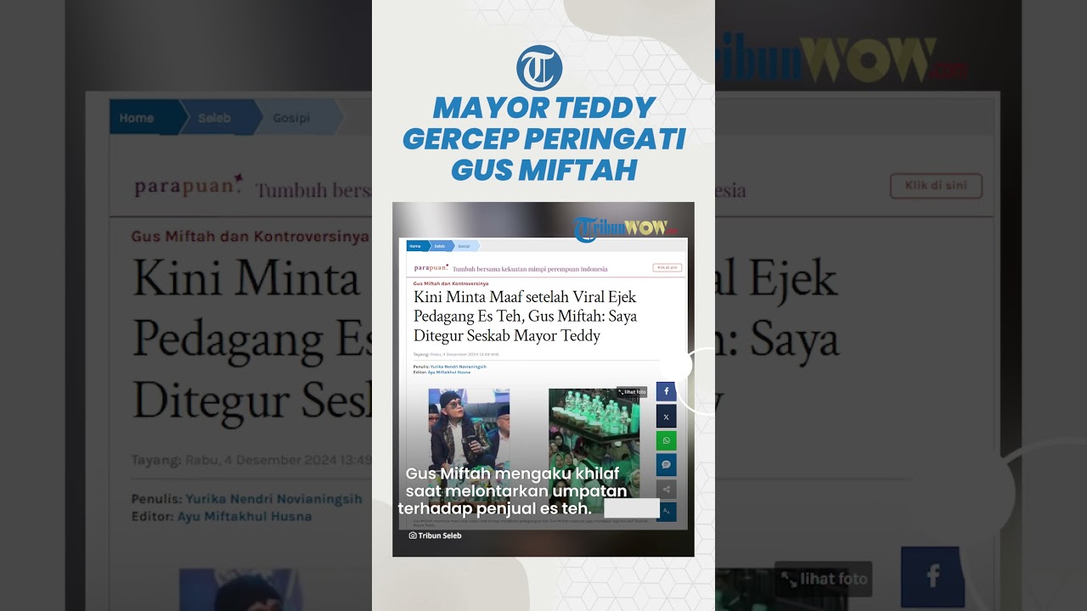Viewport: 1087px width, 611px height.
Task: Click 'Tumbuh bersama kekuatan mimpi perempuan Indonesia' banner text
Action: (530, 269)
